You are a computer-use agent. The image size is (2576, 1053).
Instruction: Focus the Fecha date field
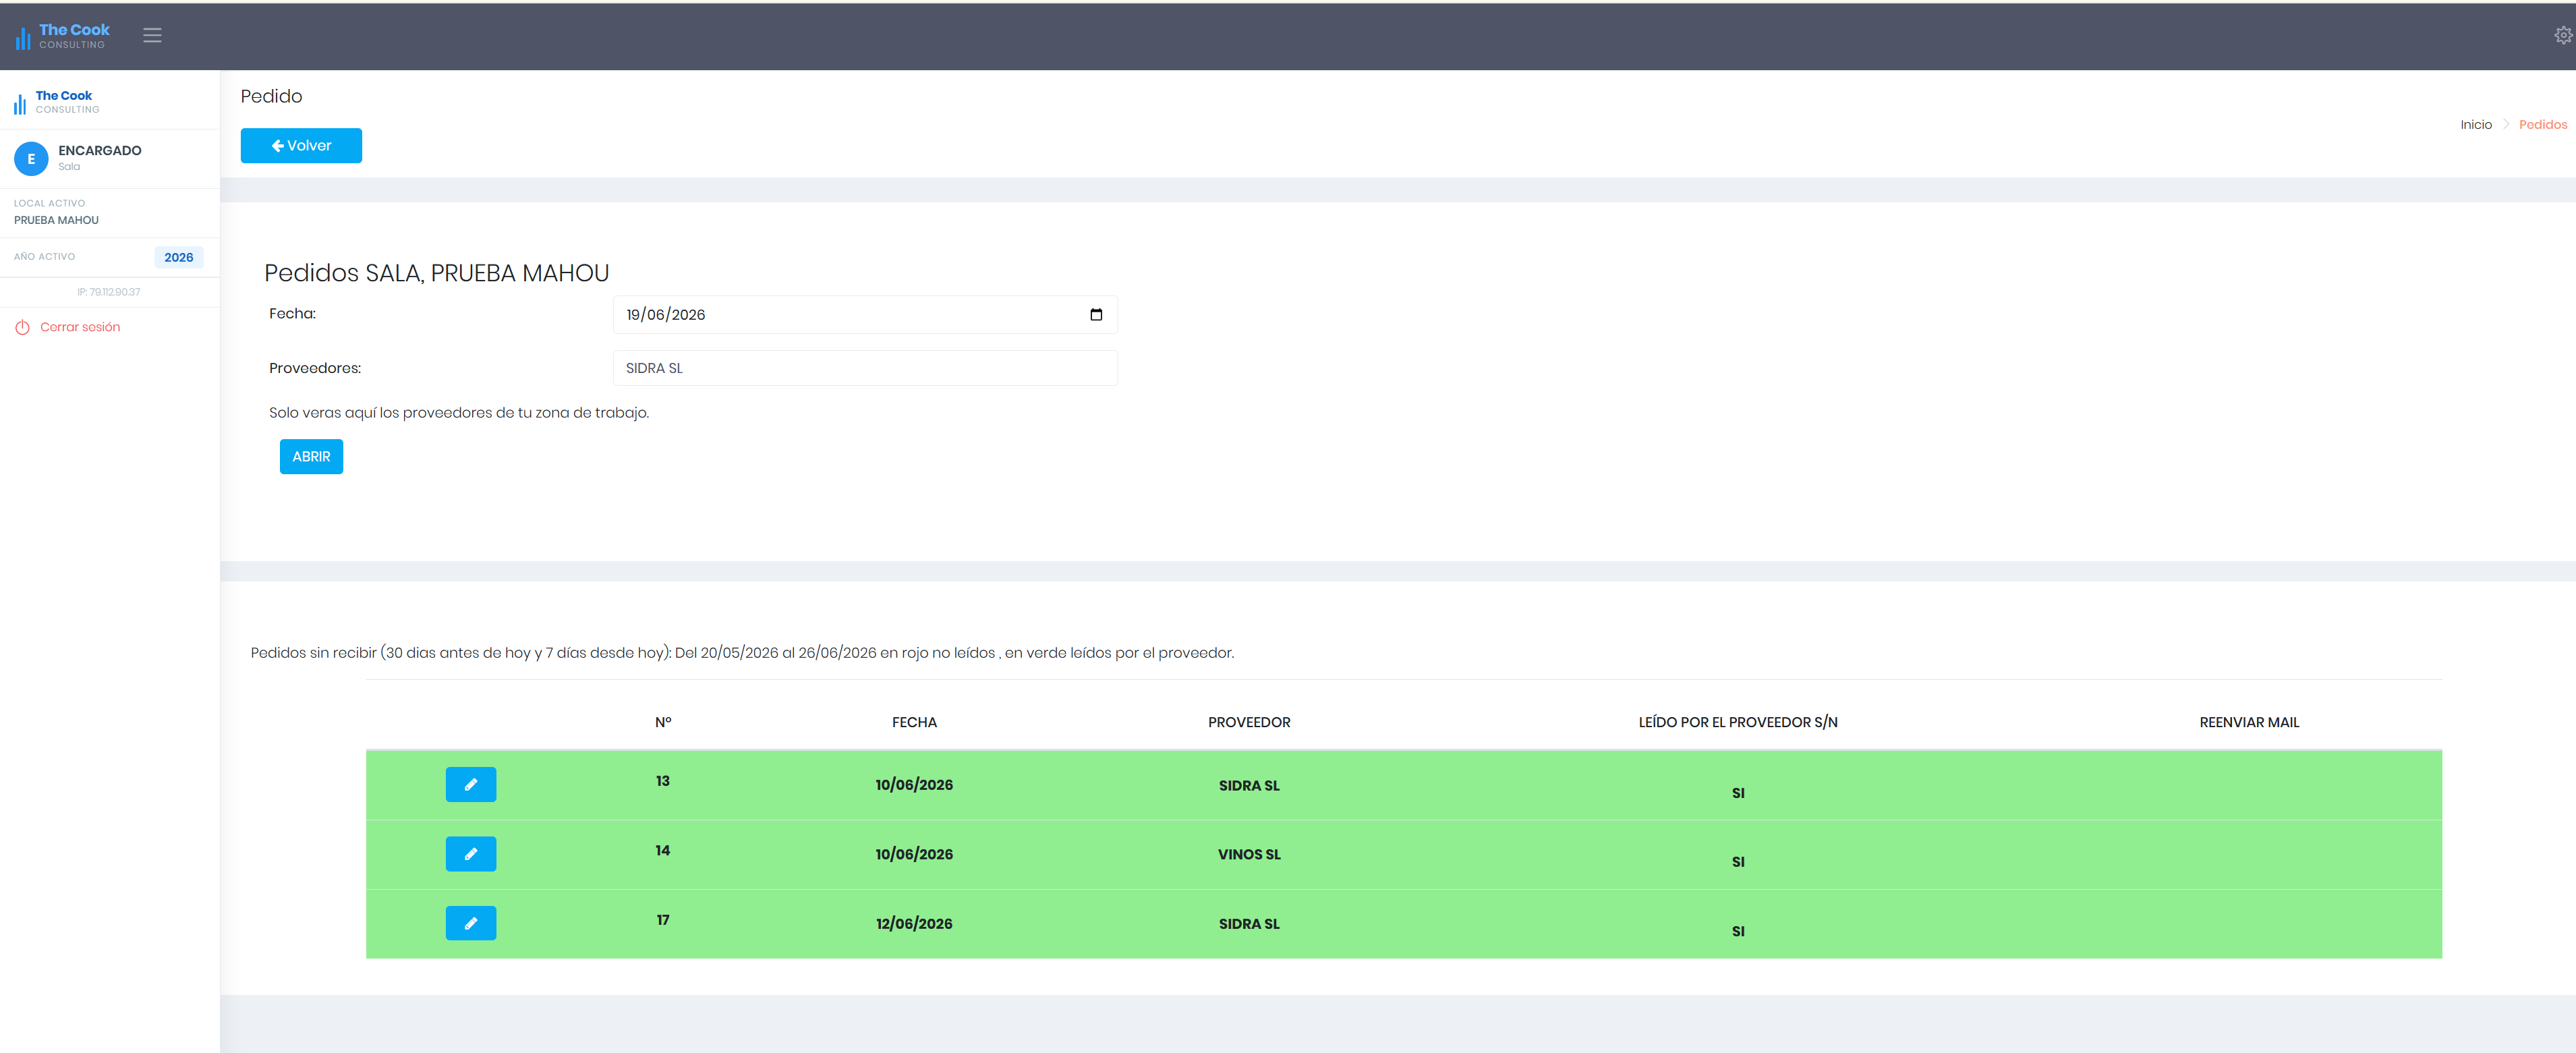click(x=865, y=315)
